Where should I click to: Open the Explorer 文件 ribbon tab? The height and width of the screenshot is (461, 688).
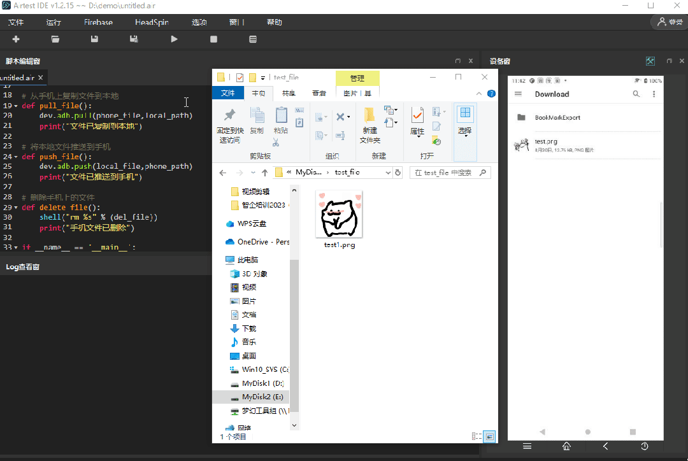(227, 93)
